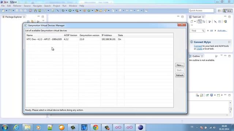The image size is (234, 131).
Task: Click the Connect link in Mylyn notice
Action: [198, 46]
